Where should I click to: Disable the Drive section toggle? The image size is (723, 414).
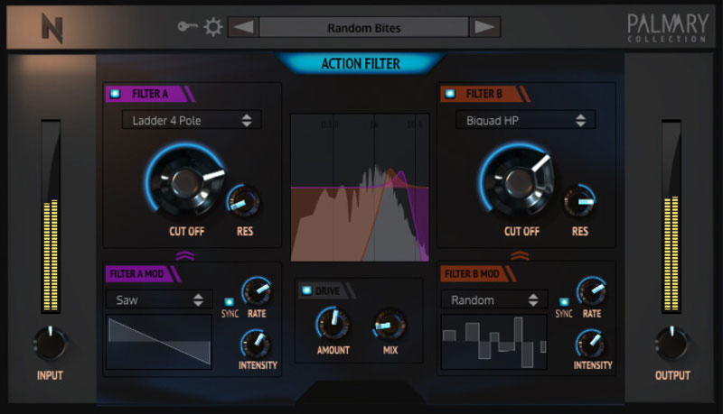tap(307, 290)
